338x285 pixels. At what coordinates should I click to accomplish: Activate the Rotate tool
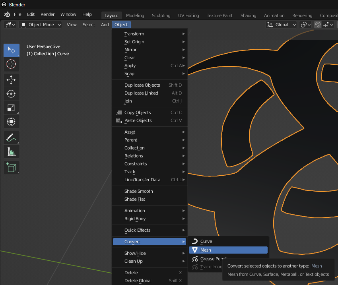[11, 94]
